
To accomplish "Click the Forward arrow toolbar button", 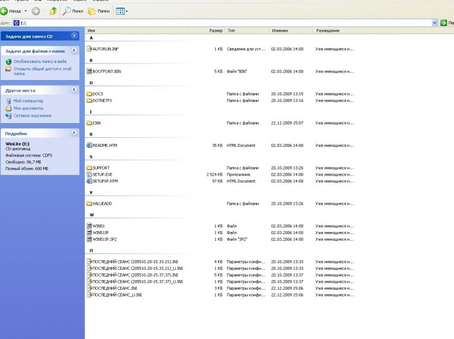I will (x=36, y=11).
